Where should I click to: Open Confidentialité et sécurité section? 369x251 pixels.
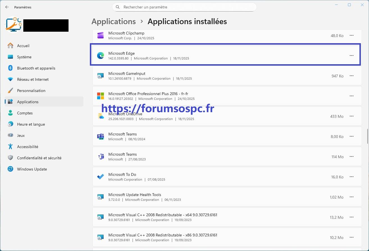click(39, 158)
